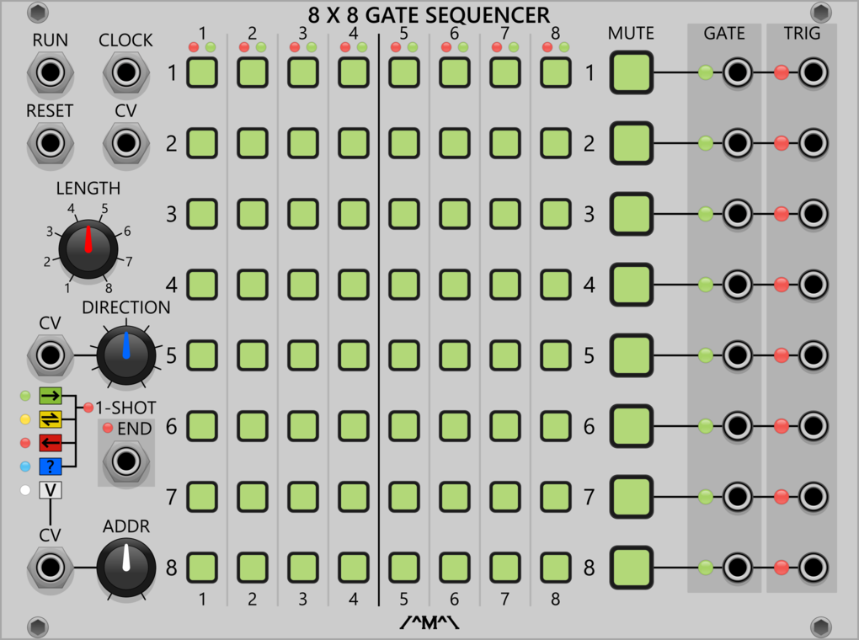Toggle the MUTE button for row 6
The width and height of the screenshot is (859, 640).
coord(632,426)
